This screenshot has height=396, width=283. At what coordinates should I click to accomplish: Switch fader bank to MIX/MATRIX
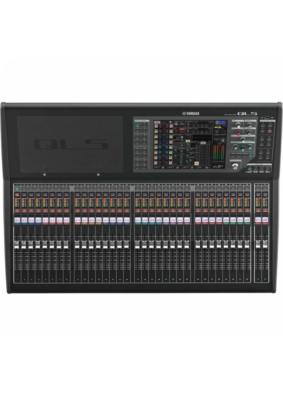click(268, 169)
